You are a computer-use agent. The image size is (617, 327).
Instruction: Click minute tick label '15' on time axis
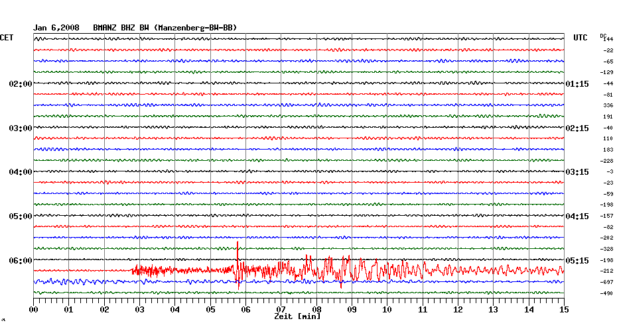click(x=565, y=310)
